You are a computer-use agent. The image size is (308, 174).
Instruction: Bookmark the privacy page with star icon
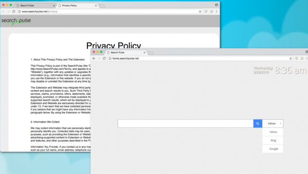[x=200, y=11]
